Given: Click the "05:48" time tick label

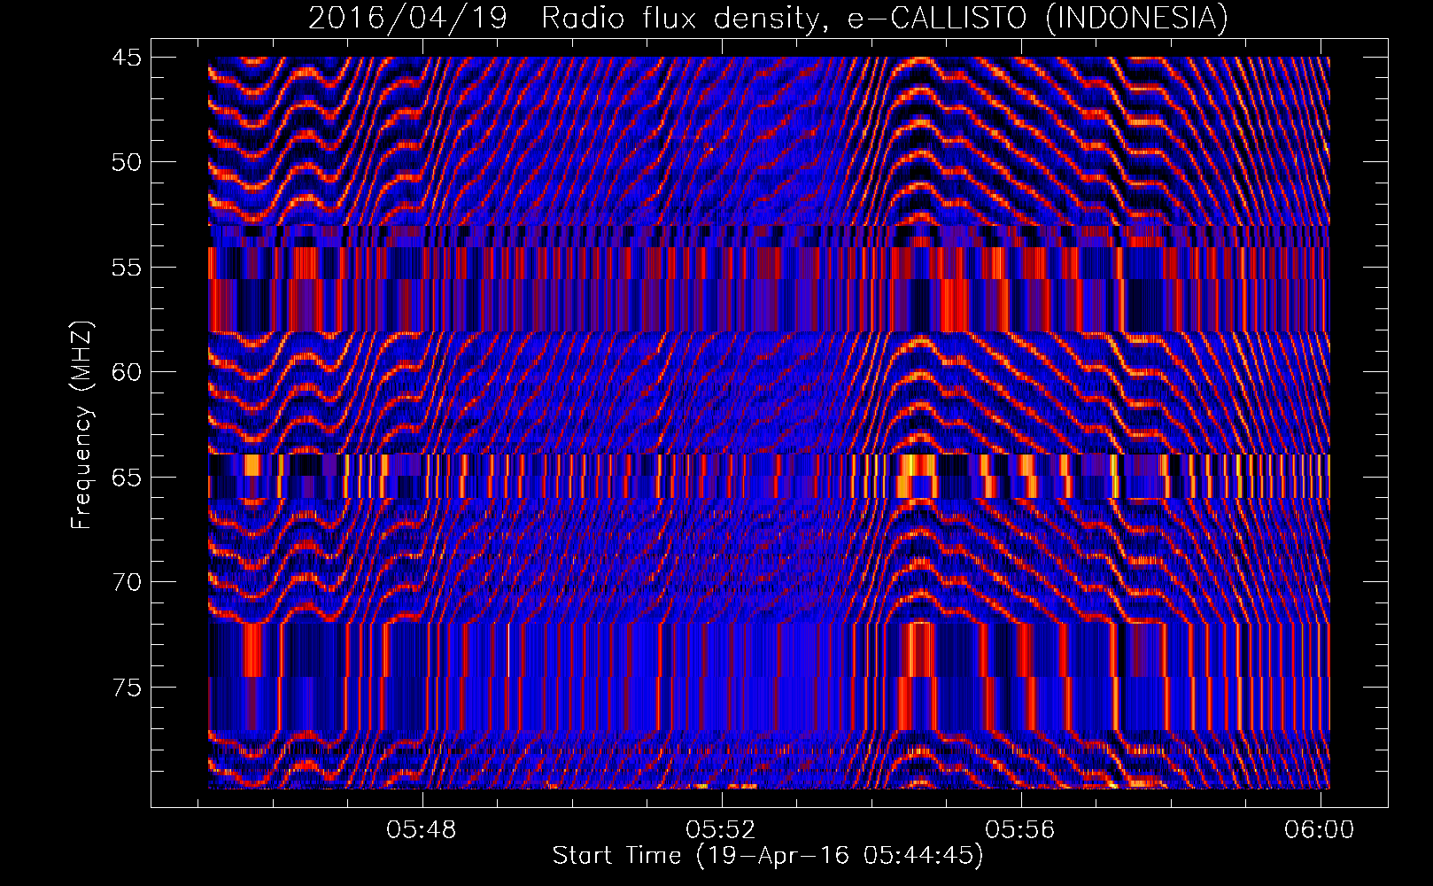Looking at the screenshot, I should [x=422, y=829].
